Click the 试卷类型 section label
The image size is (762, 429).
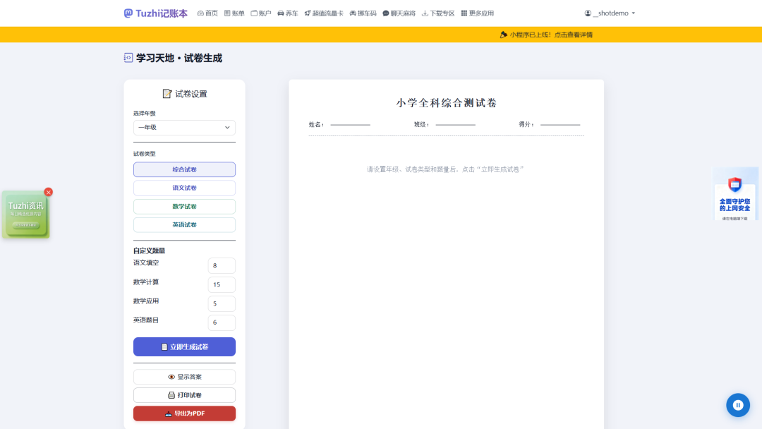tap(145, 154)
